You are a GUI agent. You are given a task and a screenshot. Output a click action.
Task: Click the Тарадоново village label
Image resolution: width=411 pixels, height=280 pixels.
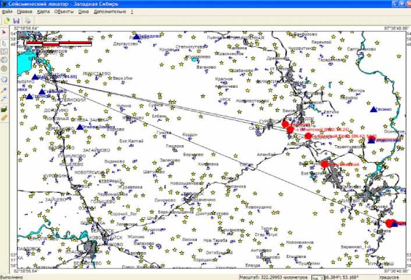(330, 60)
